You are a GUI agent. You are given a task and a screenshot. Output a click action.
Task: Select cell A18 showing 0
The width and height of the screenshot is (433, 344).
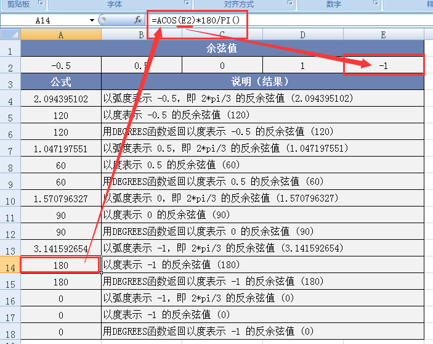(61, 331)
